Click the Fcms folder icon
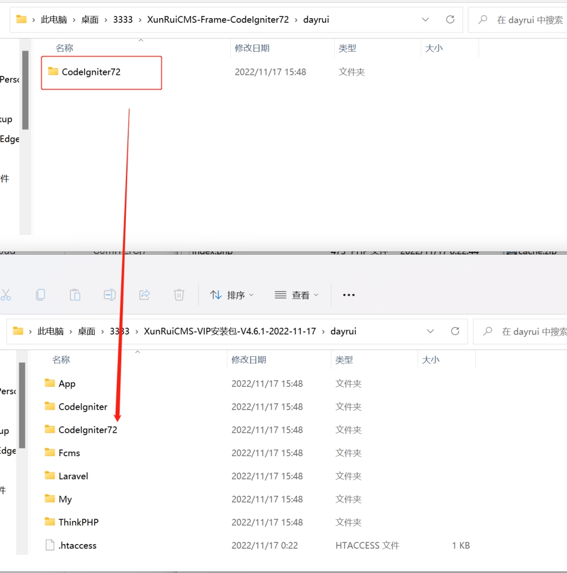 50,452
